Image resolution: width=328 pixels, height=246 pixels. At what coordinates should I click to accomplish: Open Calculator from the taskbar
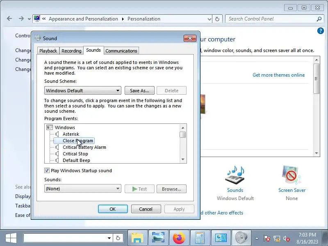click(x=200, y=238)
